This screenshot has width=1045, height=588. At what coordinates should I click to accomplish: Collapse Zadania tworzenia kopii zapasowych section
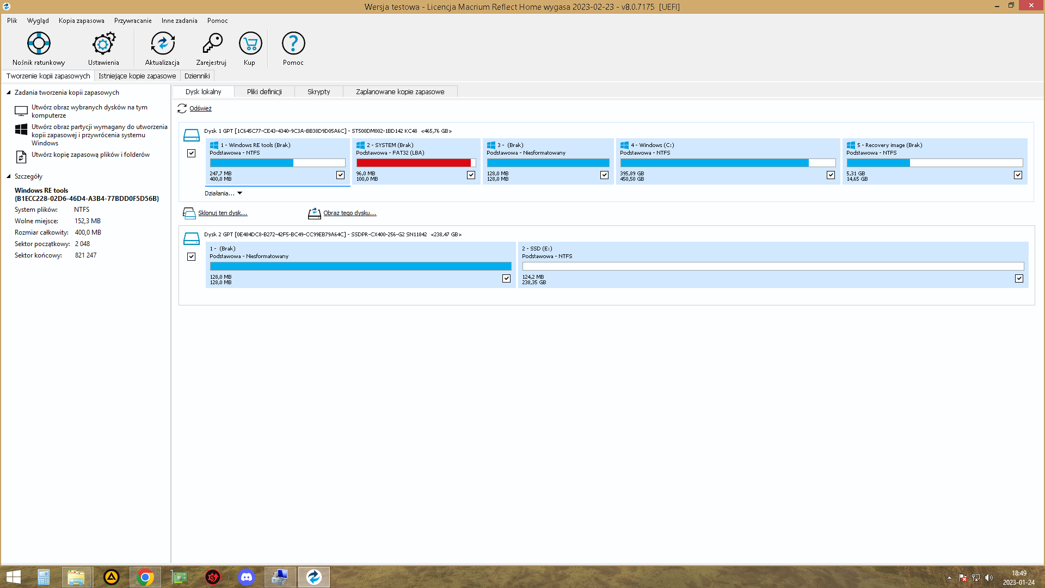pos(8,92)
